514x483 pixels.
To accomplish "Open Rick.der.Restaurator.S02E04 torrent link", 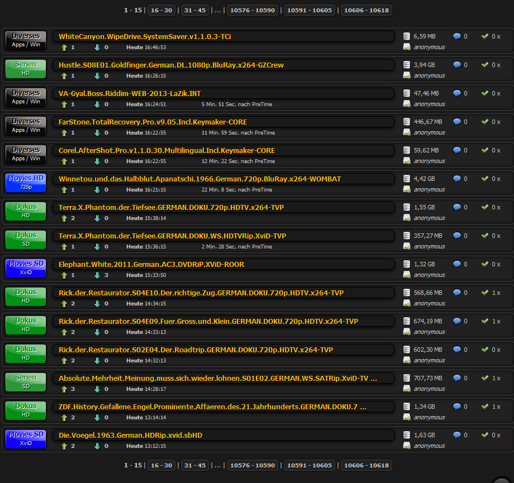I will [x=196, y=350].
